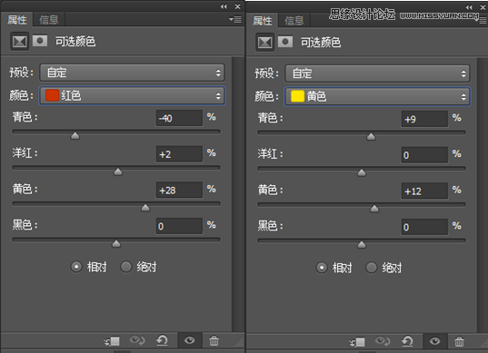Switch to 属性 tab in right panel
The width and height of the screenshot is (488, 353).
(x=262, y=21)
